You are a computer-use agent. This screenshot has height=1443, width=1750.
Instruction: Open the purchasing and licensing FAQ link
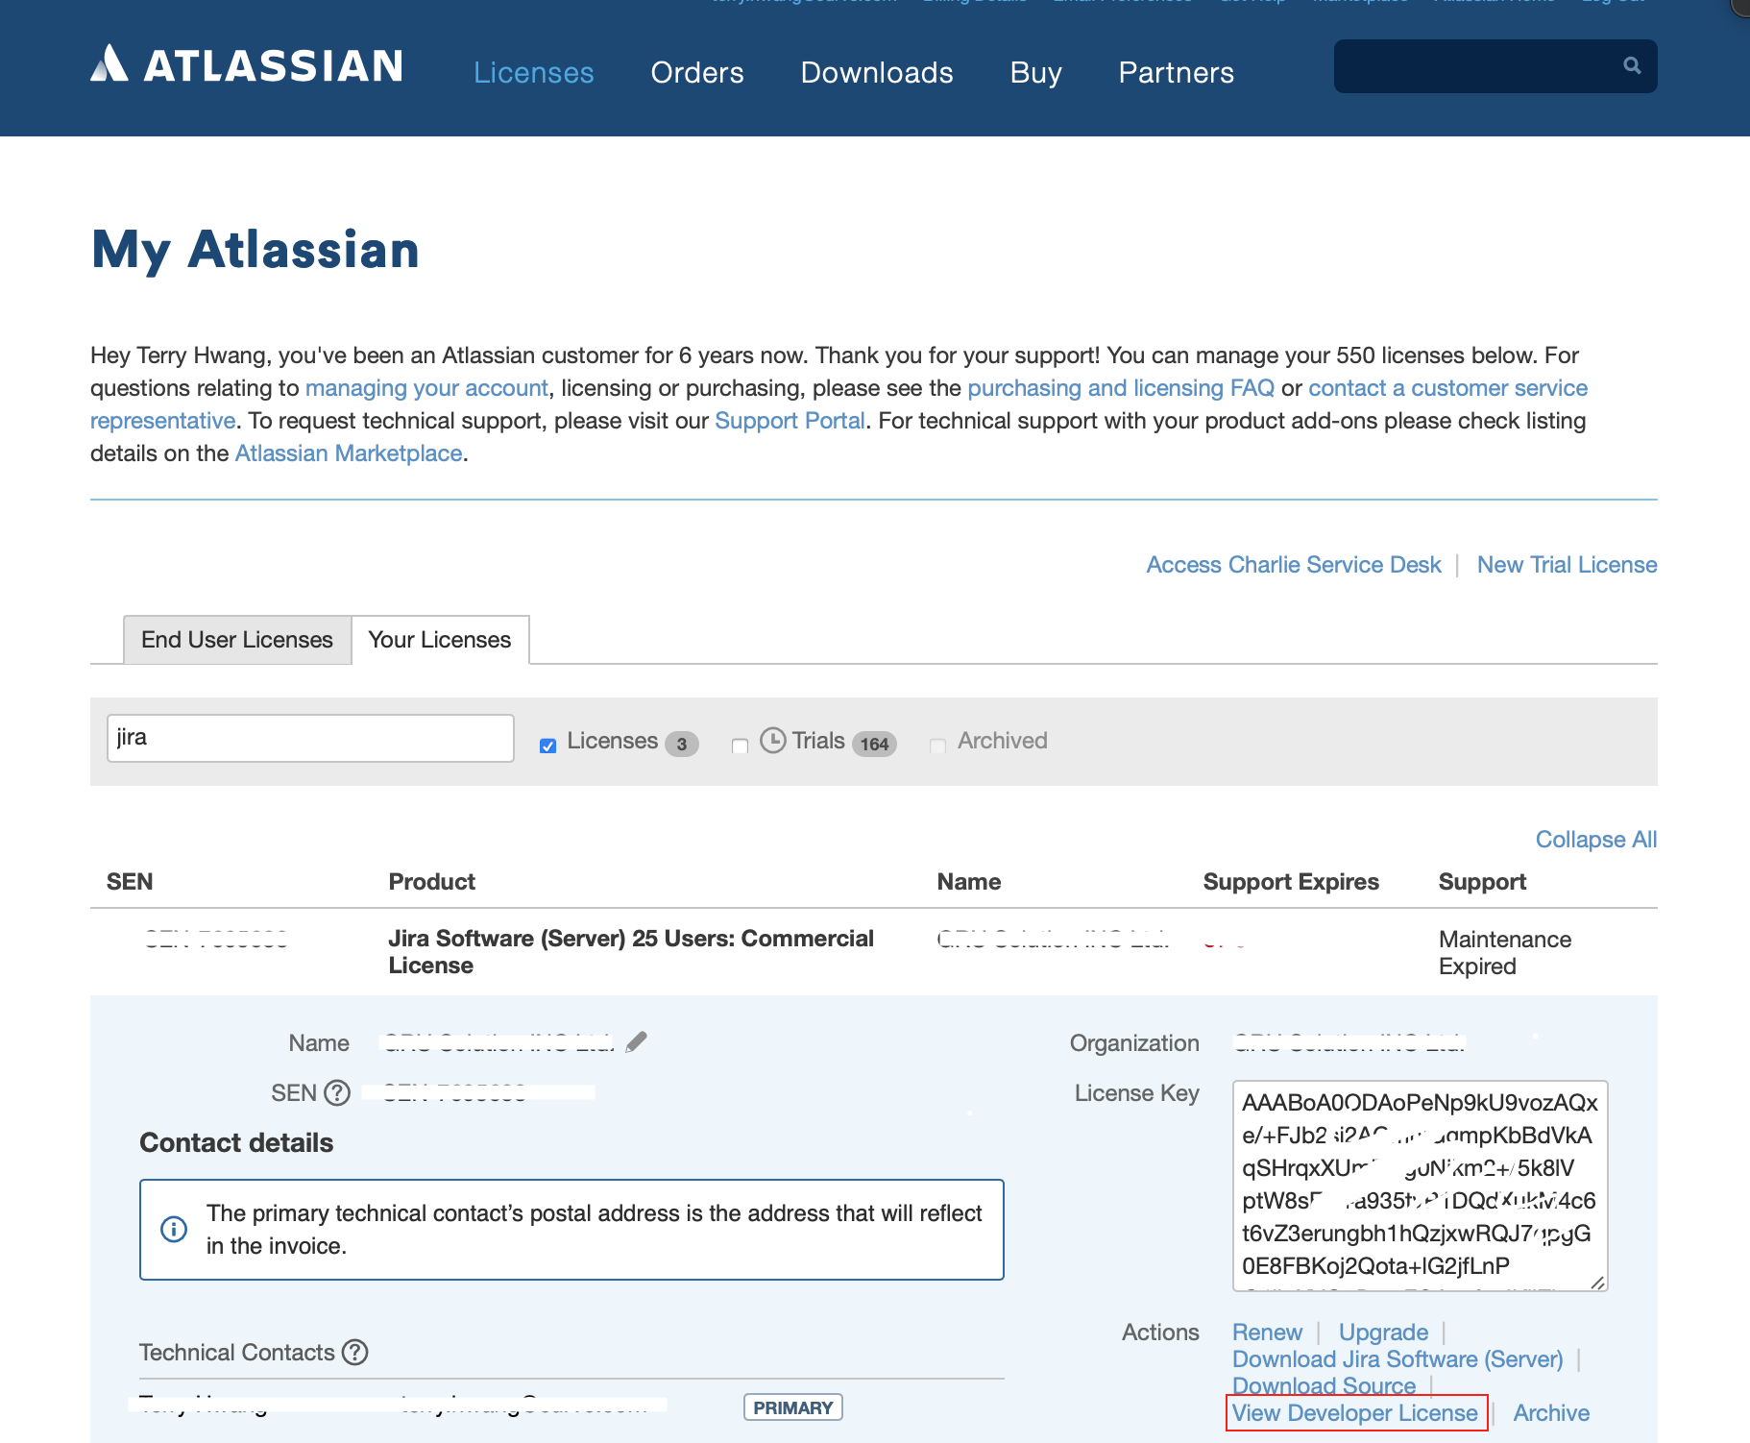pyautogui.click(x=1121, y=388)
